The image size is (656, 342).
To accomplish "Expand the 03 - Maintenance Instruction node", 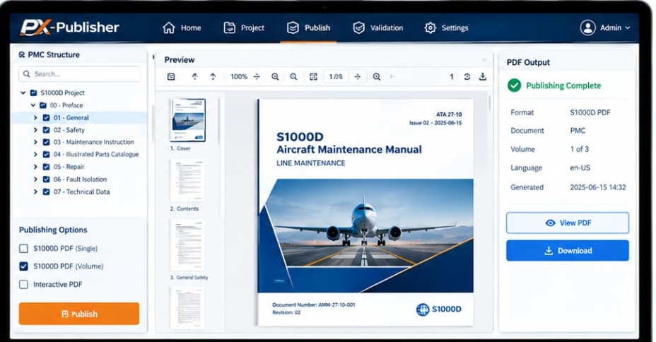I will [35, 142].
